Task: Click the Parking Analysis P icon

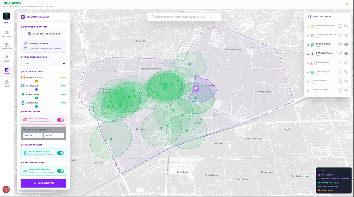Action: (x=313, y=45)
